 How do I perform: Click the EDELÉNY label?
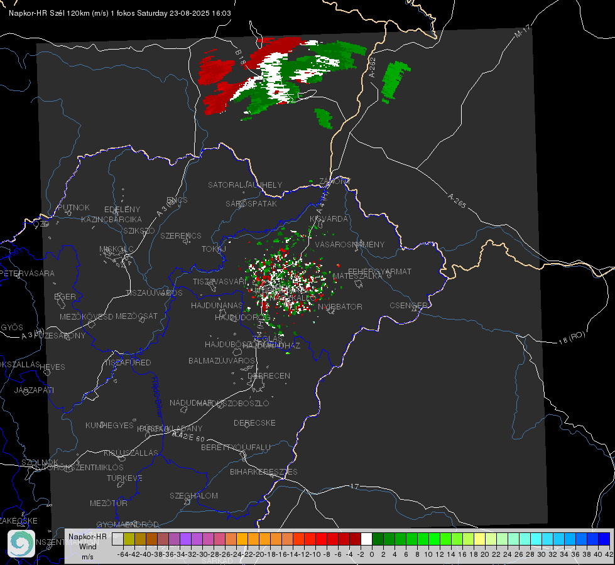122,210
